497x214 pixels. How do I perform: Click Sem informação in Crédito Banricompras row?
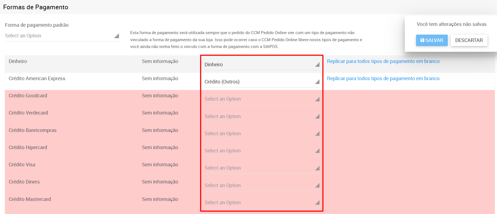[x=160, y=130]
